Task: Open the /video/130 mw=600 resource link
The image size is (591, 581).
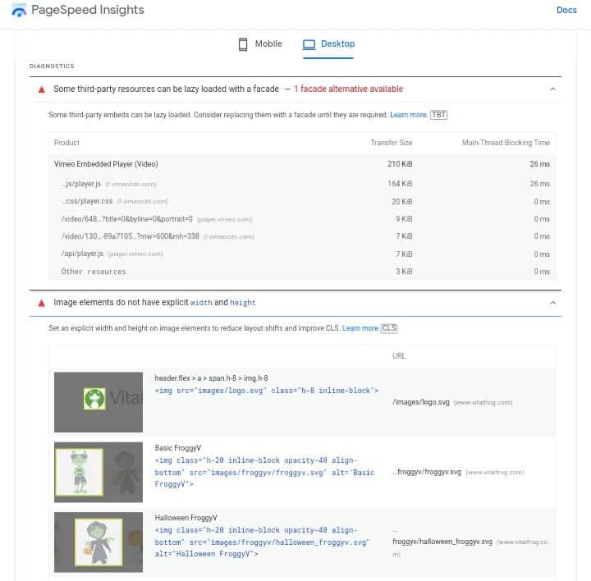Action: point(130,236)
